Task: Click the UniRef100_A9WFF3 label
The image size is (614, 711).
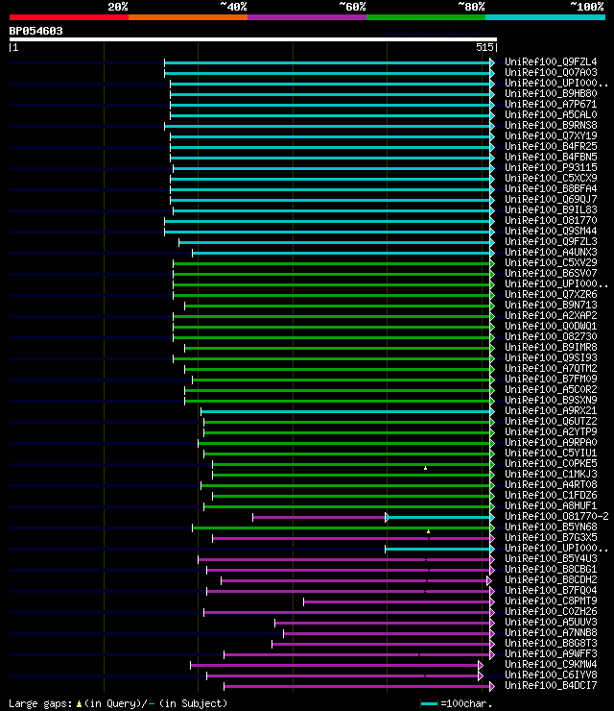Action: point(551,654)
